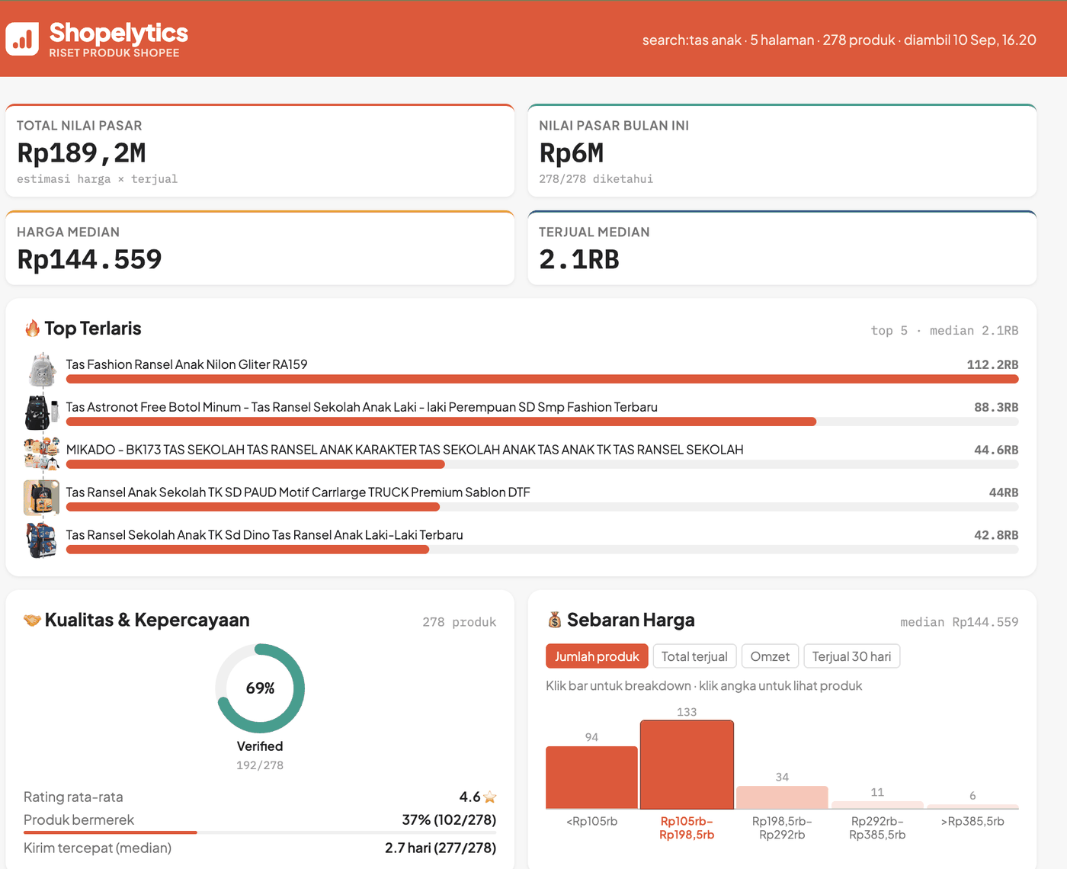Screen dimensions: 1067x869
Task: Click the 44RB sold count
Action: (x=1004, y=492)
